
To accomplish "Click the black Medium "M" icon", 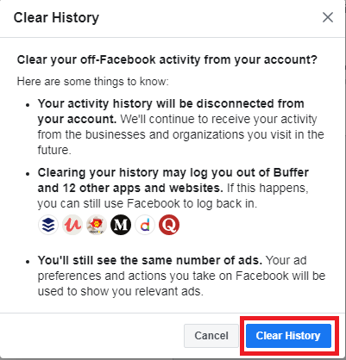I will coord(121,225).
